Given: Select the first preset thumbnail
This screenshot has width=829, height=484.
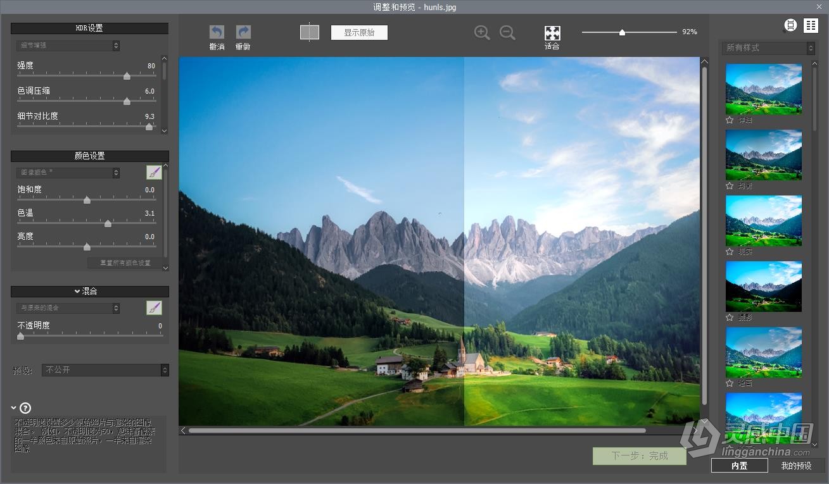Looking at the screenshot, I should point(764,89).
